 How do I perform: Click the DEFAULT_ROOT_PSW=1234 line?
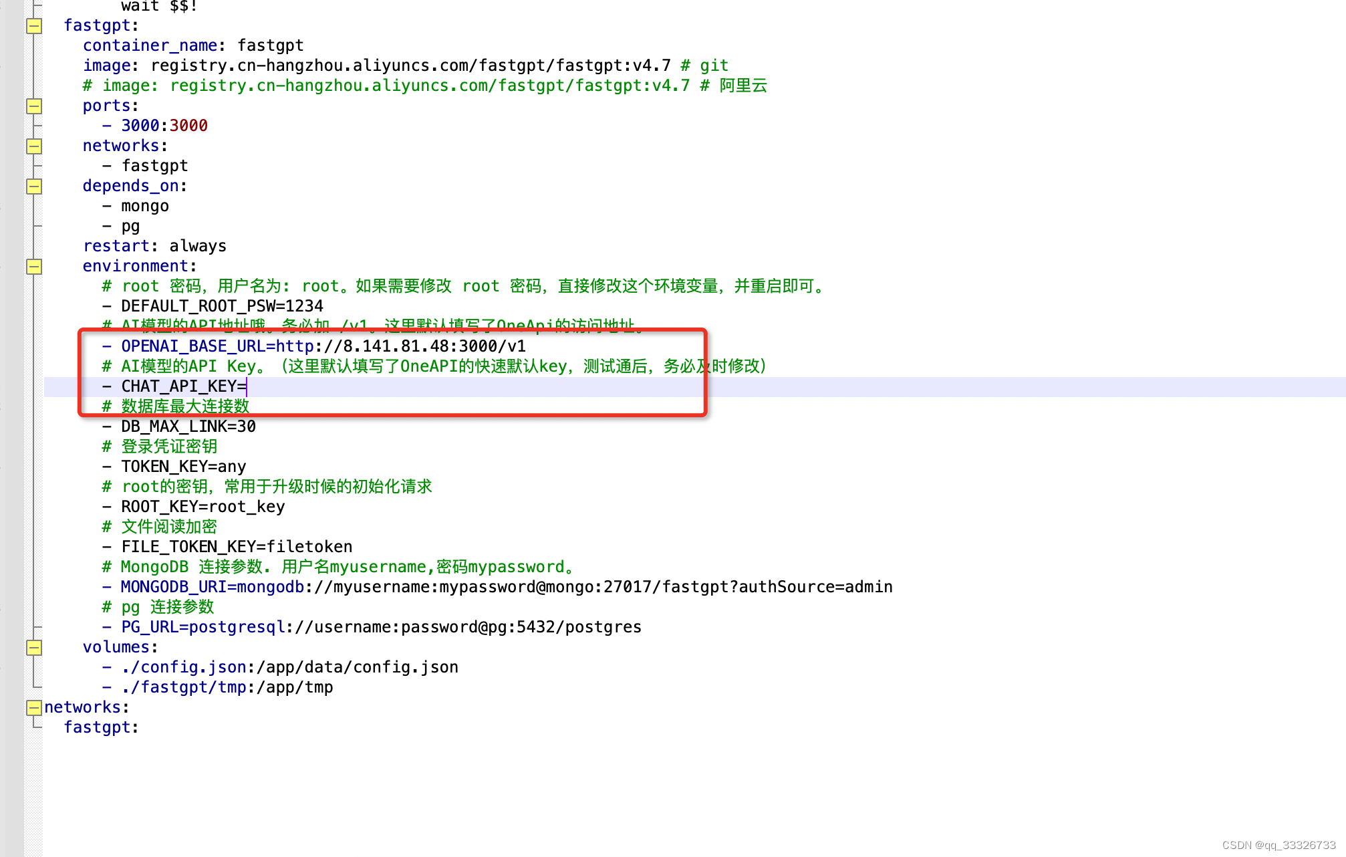pos(222,306)
